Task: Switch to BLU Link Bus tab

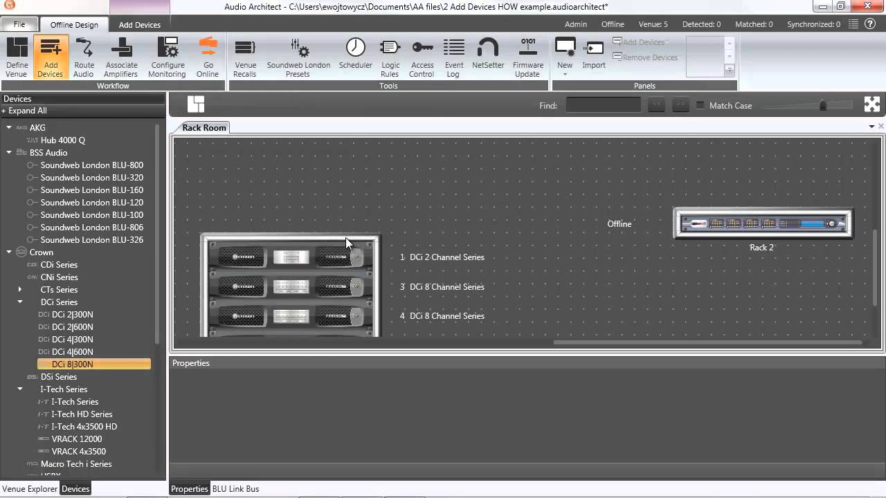Action: pyautogui.click(x=235, y=489)
